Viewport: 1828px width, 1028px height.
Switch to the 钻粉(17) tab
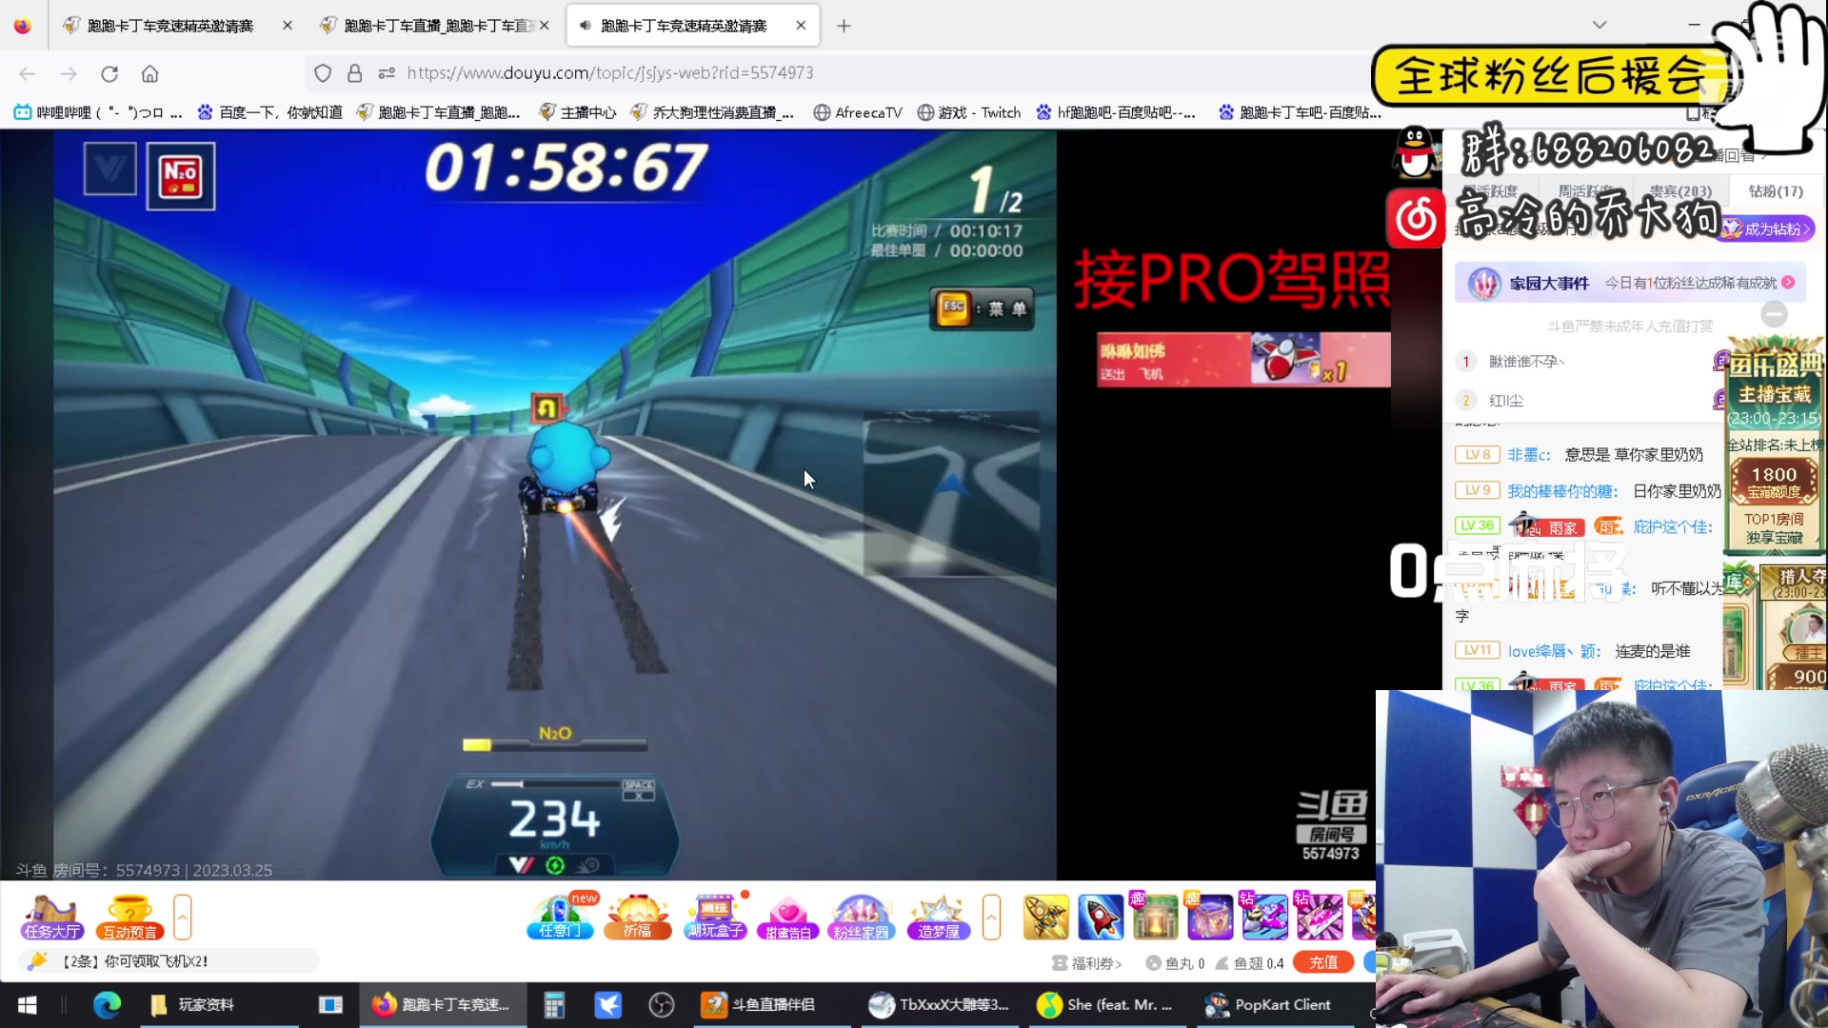(x=1775, y=191)
